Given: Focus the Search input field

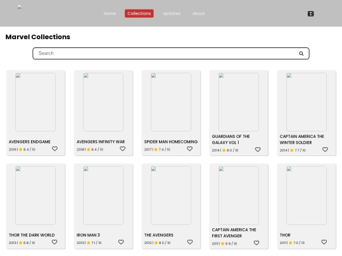Looking at the screenshot, I should coord(171,53).
